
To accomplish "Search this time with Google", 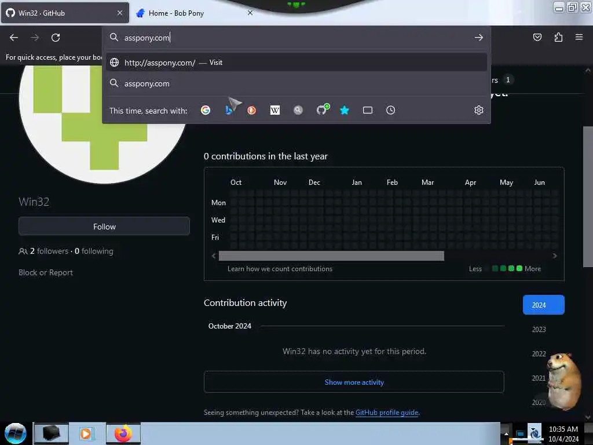I will coord(206,110).
